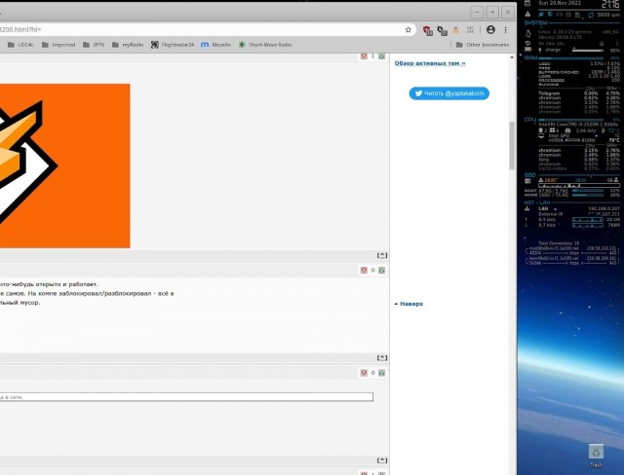Click the text box ending 'в сети.'

[186, 397]
